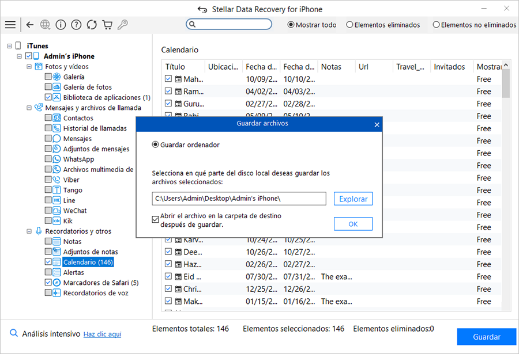Uncheck Abrir el archivo en carpeta checkbox
519x354 pixels.
pos(155,219)
